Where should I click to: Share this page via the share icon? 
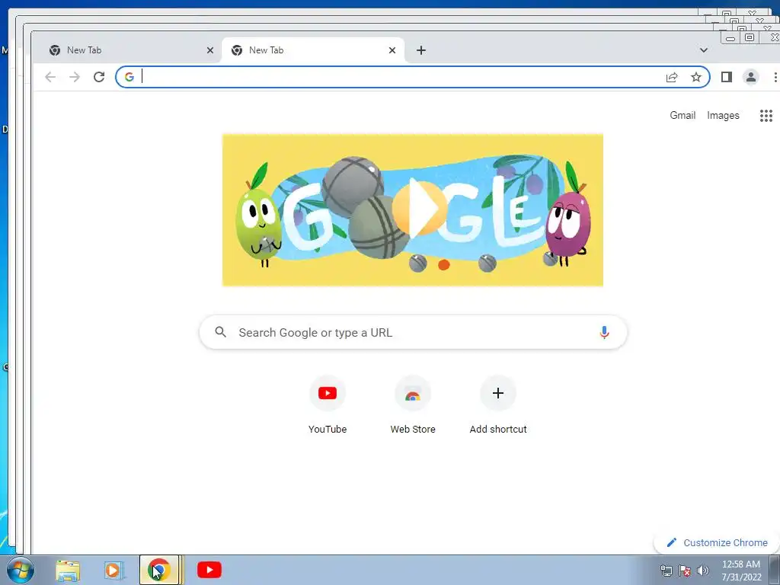pos(672,77)
